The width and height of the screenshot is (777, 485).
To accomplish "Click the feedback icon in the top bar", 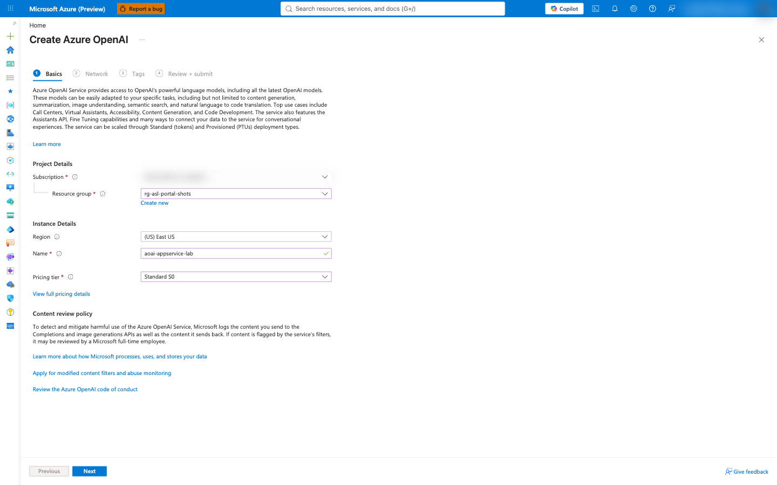I will point(672,9).
